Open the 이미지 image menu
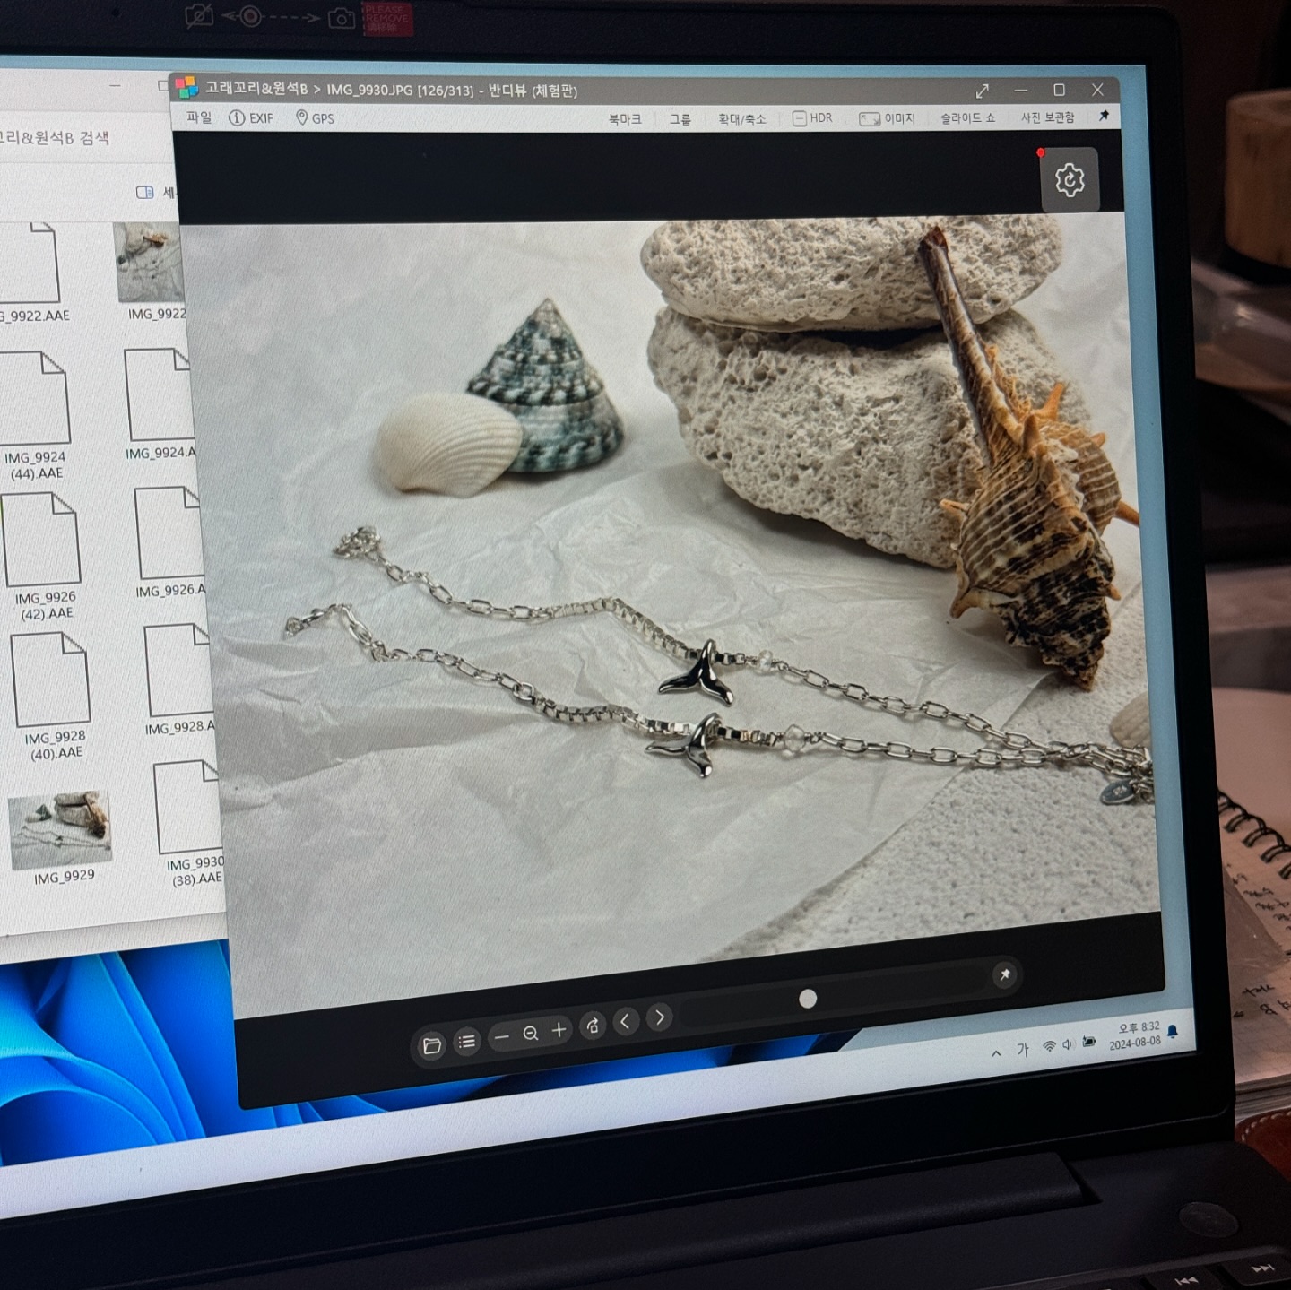 [887, 118]
